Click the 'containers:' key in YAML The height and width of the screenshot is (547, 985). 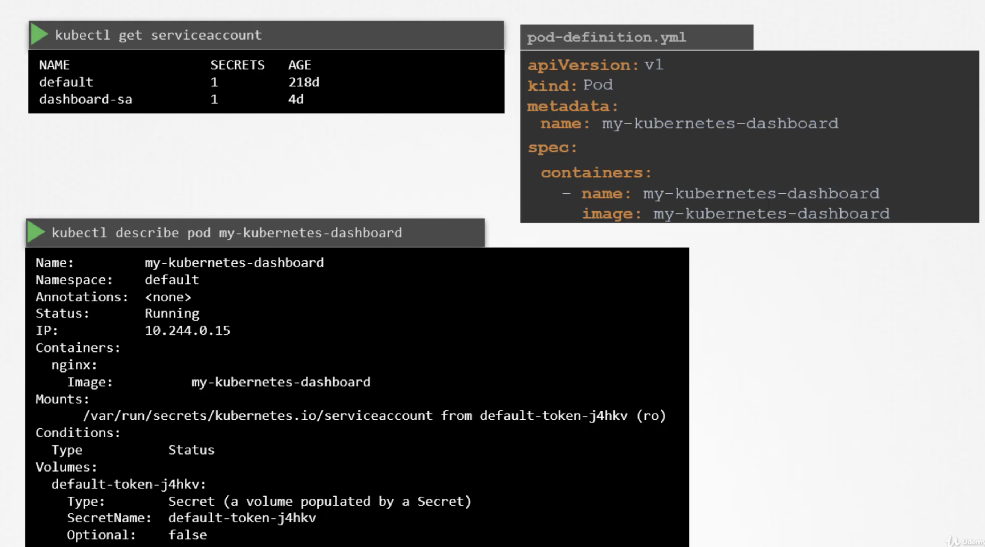[596, 173]
